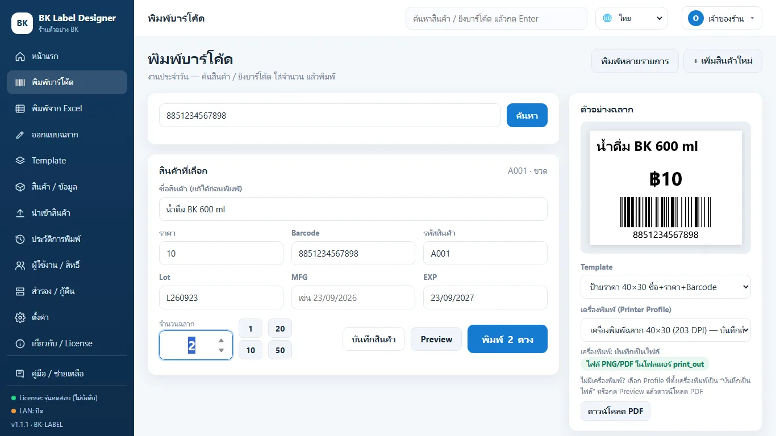The height and width of the screenshot is (436, 776).
Task: Click the users icon for ผู้ใช้งาน / สิทธิ์
Action: pyautogui.click(x=20, y=265)
